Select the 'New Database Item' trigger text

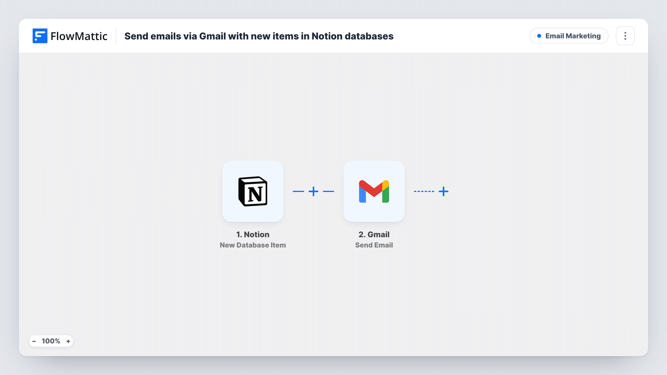(253, 245)
